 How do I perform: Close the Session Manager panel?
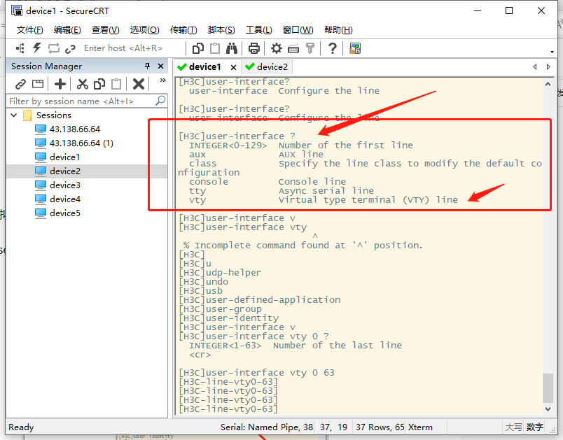click(x=161, y=66)
